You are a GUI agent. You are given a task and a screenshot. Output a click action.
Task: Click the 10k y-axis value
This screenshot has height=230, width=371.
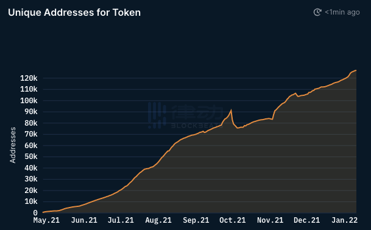[30, 201]
